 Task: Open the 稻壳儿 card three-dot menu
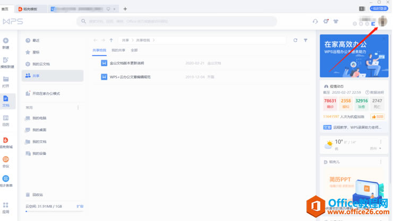click(x=381, y=162)
